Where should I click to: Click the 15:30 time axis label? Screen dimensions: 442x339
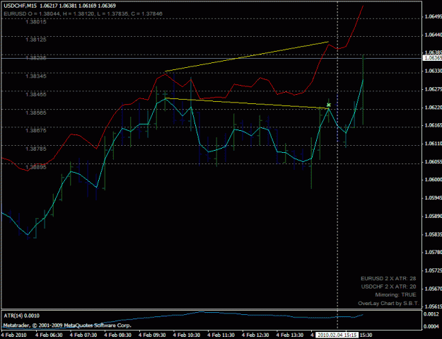pyautogui.click(x=366, y=335)
